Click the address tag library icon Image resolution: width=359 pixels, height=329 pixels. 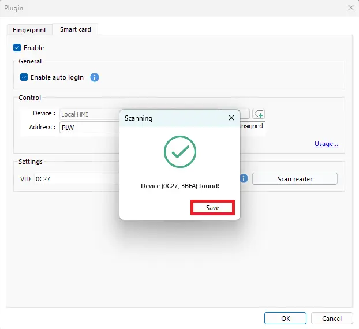click(259, 114)
